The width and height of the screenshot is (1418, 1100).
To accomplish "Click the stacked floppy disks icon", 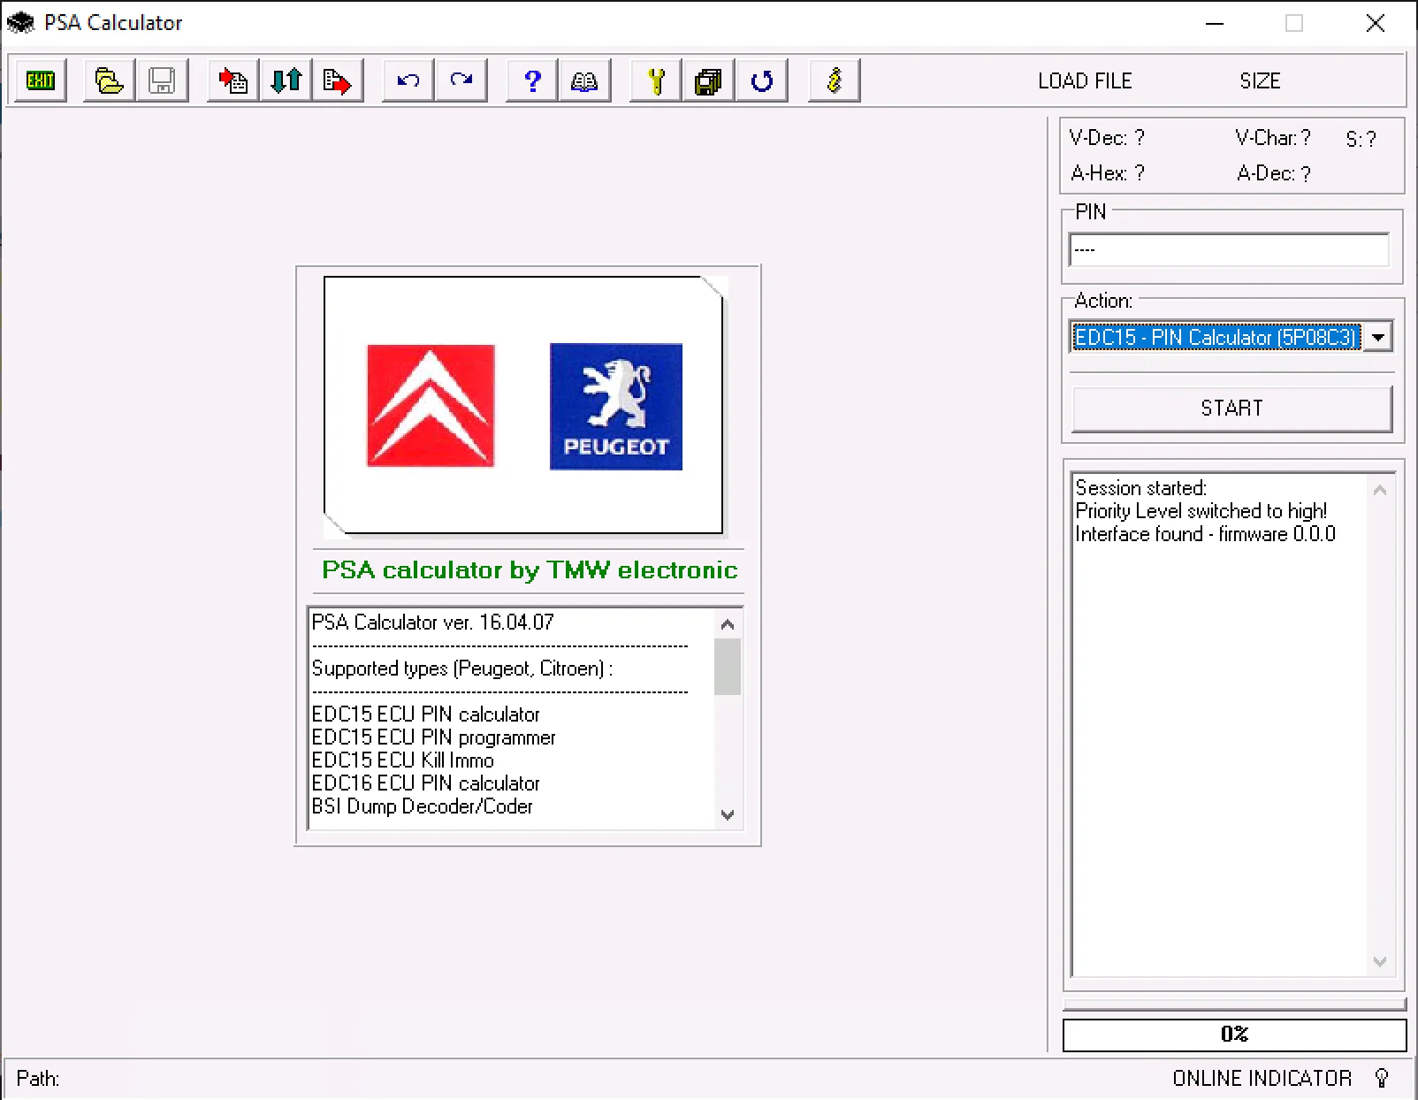I will 708,80.
